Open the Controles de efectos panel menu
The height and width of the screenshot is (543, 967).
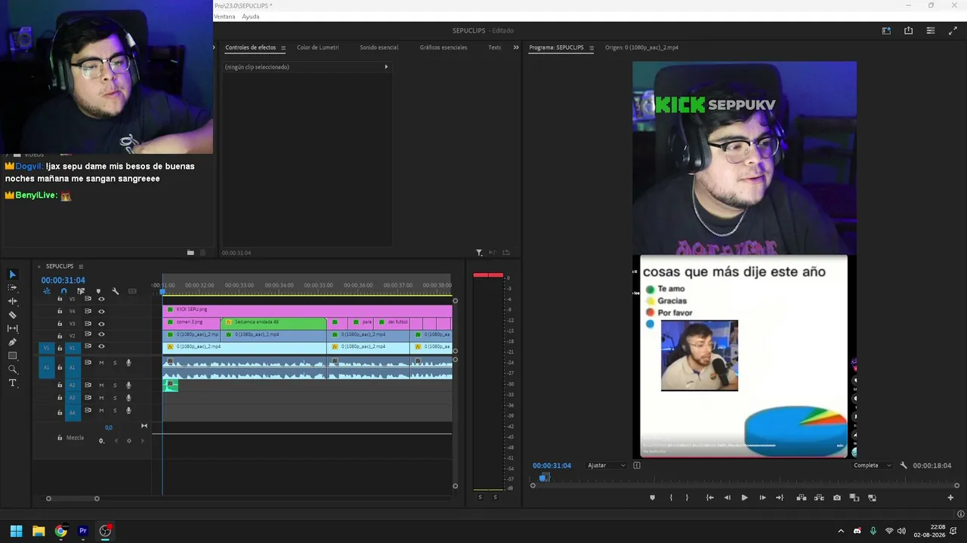(x=283, y=48)
